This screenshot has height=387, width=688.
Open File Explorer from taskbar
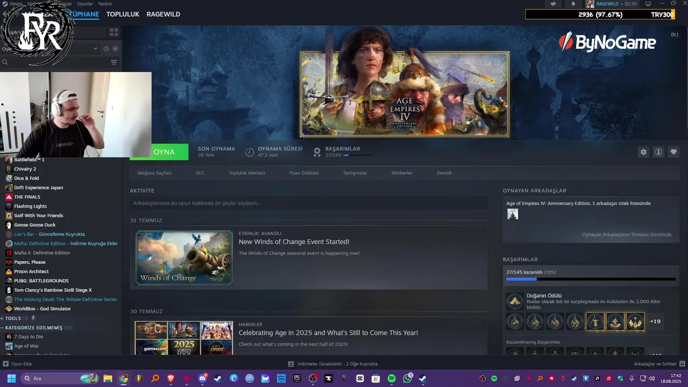[107, 378]
